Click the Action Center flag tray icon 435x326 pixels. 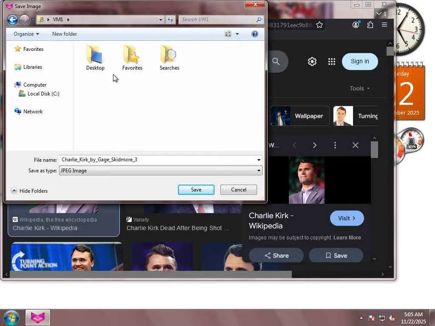click(371, 318)
